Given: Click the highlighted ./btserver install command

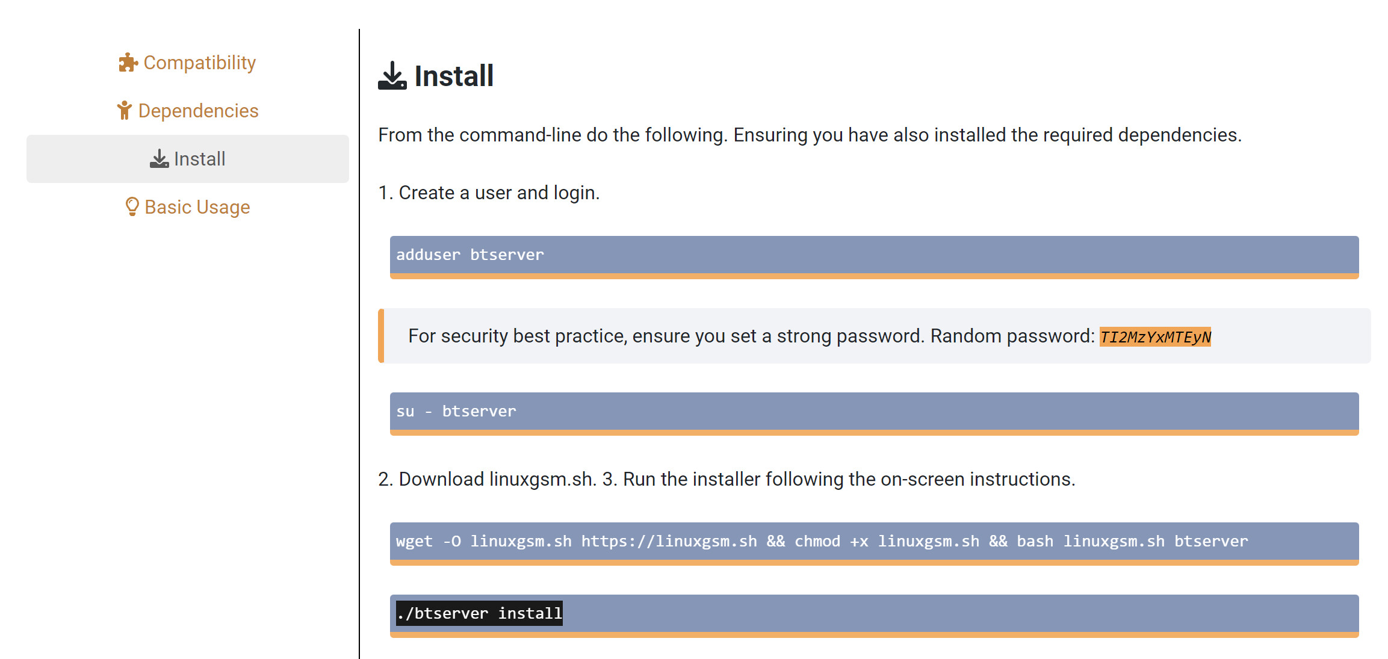Looking at the screenshot, I should pyautogui.click(x=479, y=613).
